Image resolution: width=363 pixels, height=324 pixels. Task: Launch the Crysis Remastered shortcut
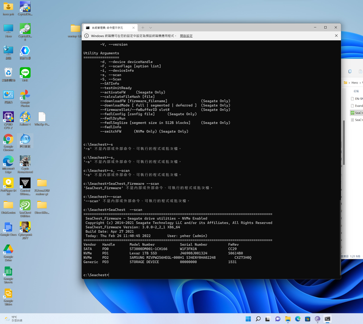(25, 165)
